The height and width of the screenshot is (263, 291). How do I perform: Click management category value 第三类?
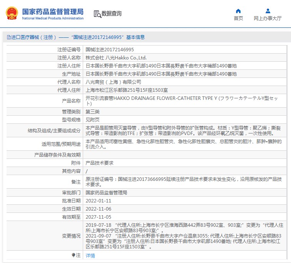[92, 112]
